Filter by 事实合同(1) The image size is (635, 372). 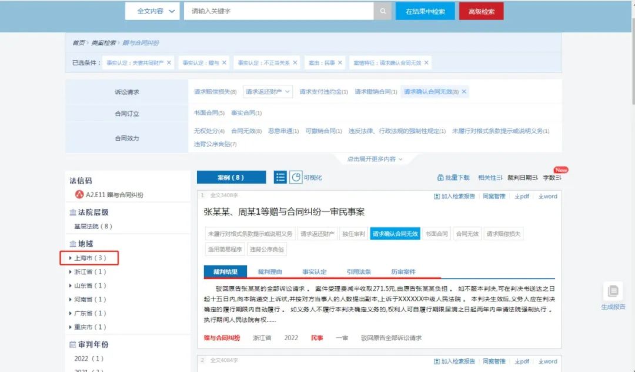246,112
